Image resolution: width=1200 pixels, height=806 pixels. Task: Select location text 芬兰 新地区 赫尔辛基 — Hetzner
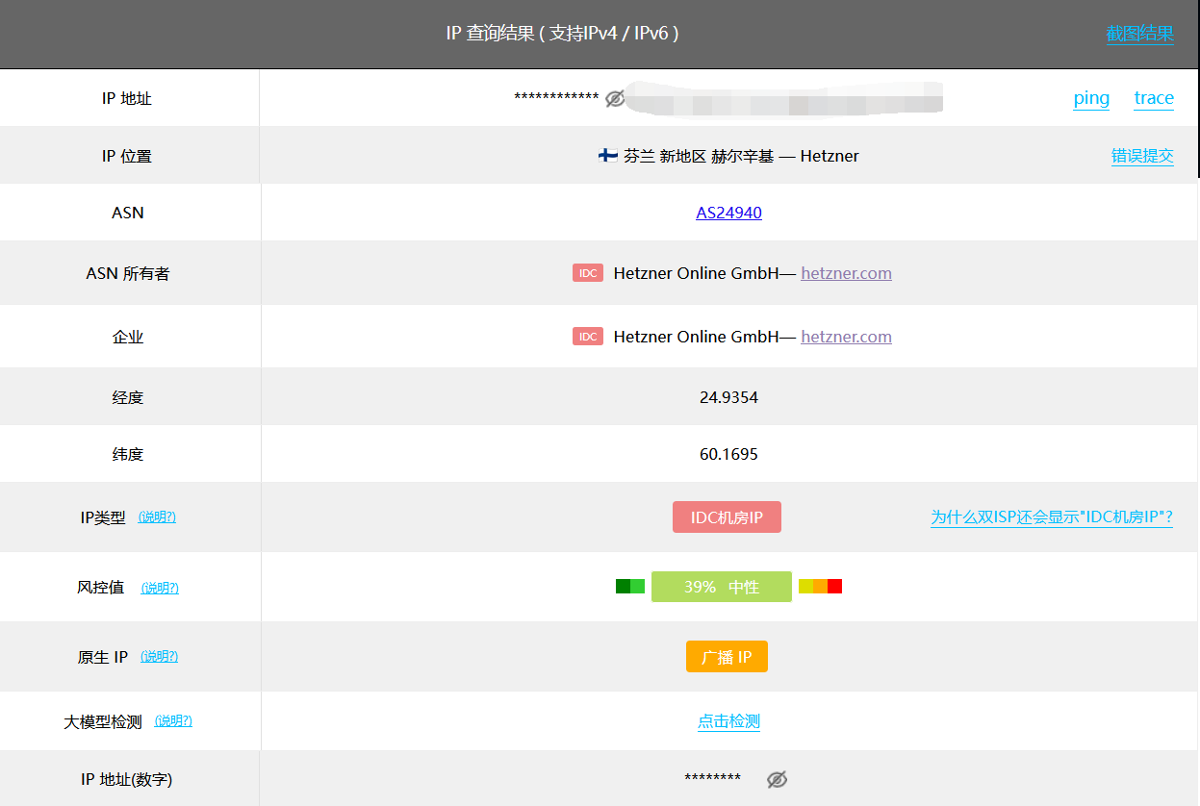pos(741,156)
